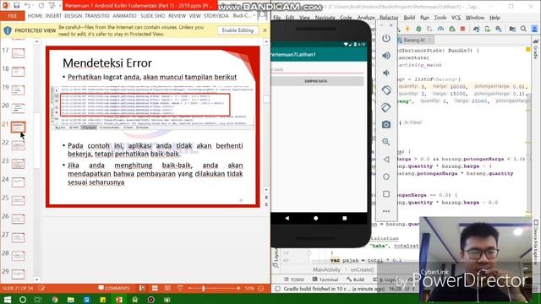Open PowerPoint REVIEW ribbon tab
The width and height of the screenshot is (541, 304).
177,16
